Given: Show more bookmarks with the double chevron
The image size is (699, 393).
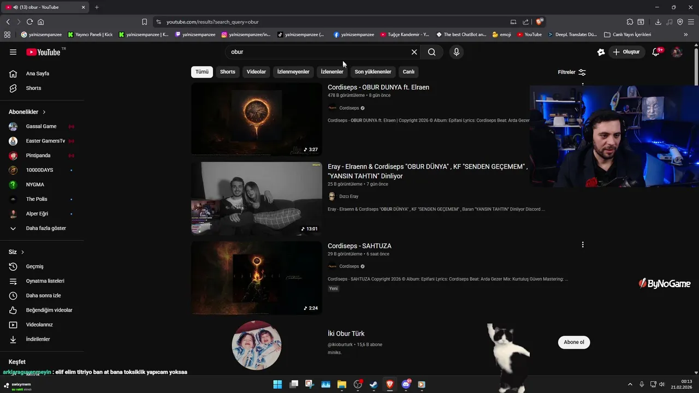Looking at the screenshot, I should [686, 34].
